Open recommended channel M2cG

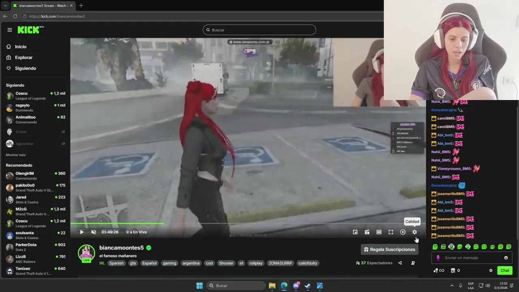tap(35, 211)
